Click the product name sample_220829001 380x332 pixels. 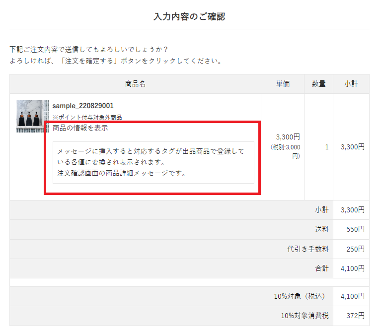[83, 106]
